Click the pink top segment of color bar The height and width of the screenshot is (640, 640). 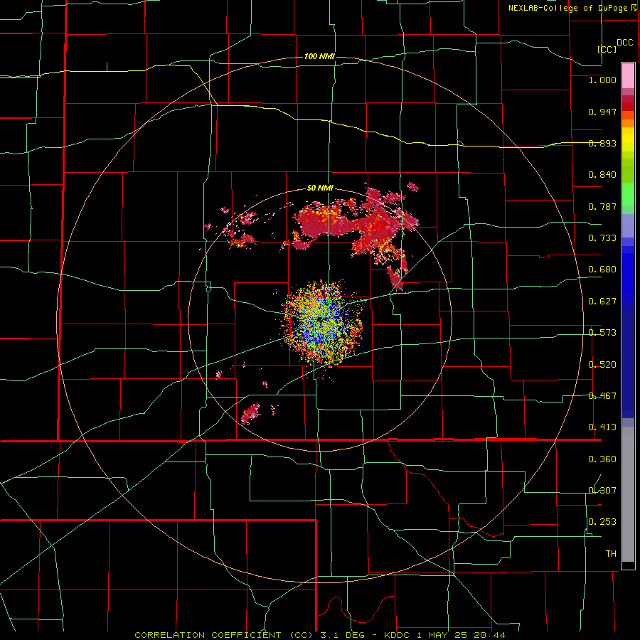tap(628, 76)
